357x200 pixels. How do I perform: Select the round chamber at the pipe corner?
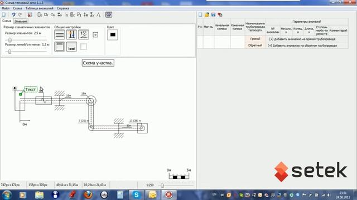click(91, 101)
